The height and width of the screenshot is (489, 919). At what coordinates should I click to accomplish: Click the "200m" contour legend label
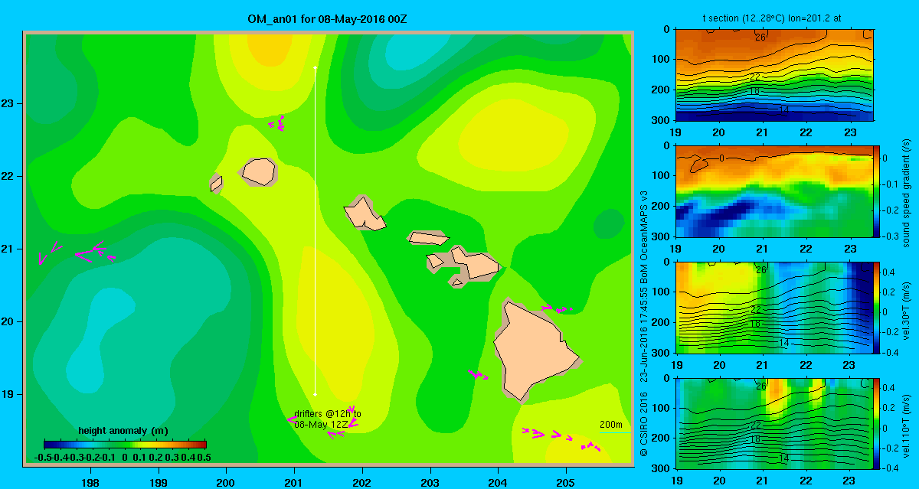click(x=610, y=425)
